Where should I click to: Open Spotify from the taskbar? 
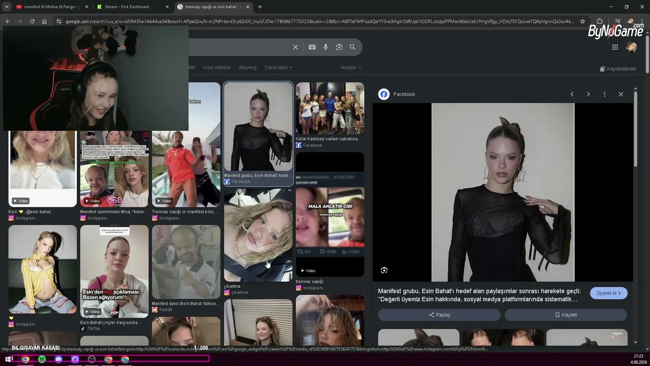pyautogui.click(x=42, y=359)
